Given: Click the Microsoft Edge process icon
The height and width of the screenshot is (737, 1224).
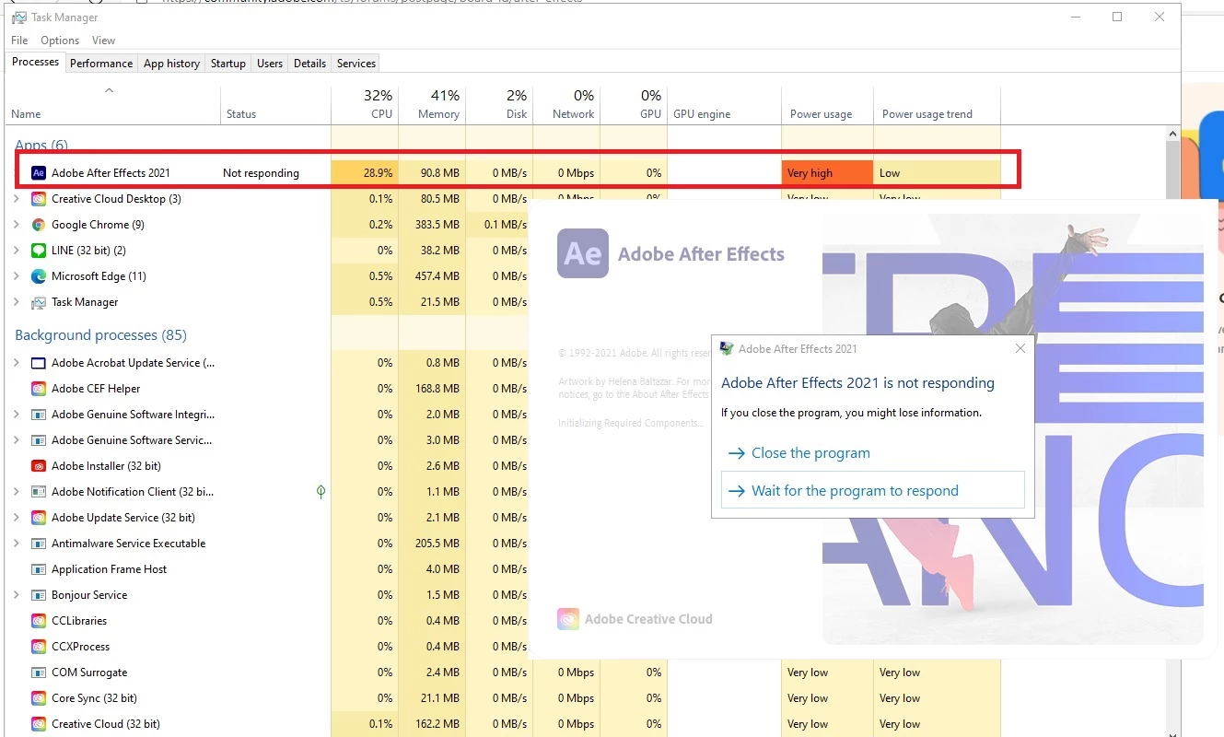Looking at the screenshot, I should [39, 276].
